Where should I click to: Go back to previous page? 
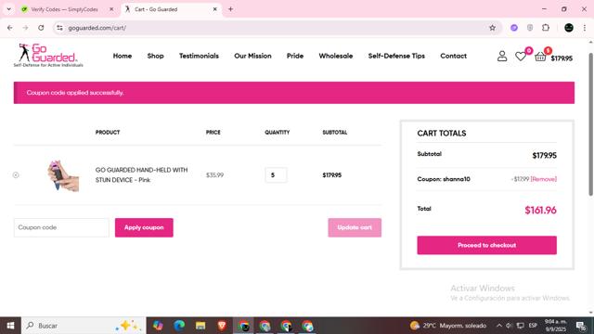(10, 28)
